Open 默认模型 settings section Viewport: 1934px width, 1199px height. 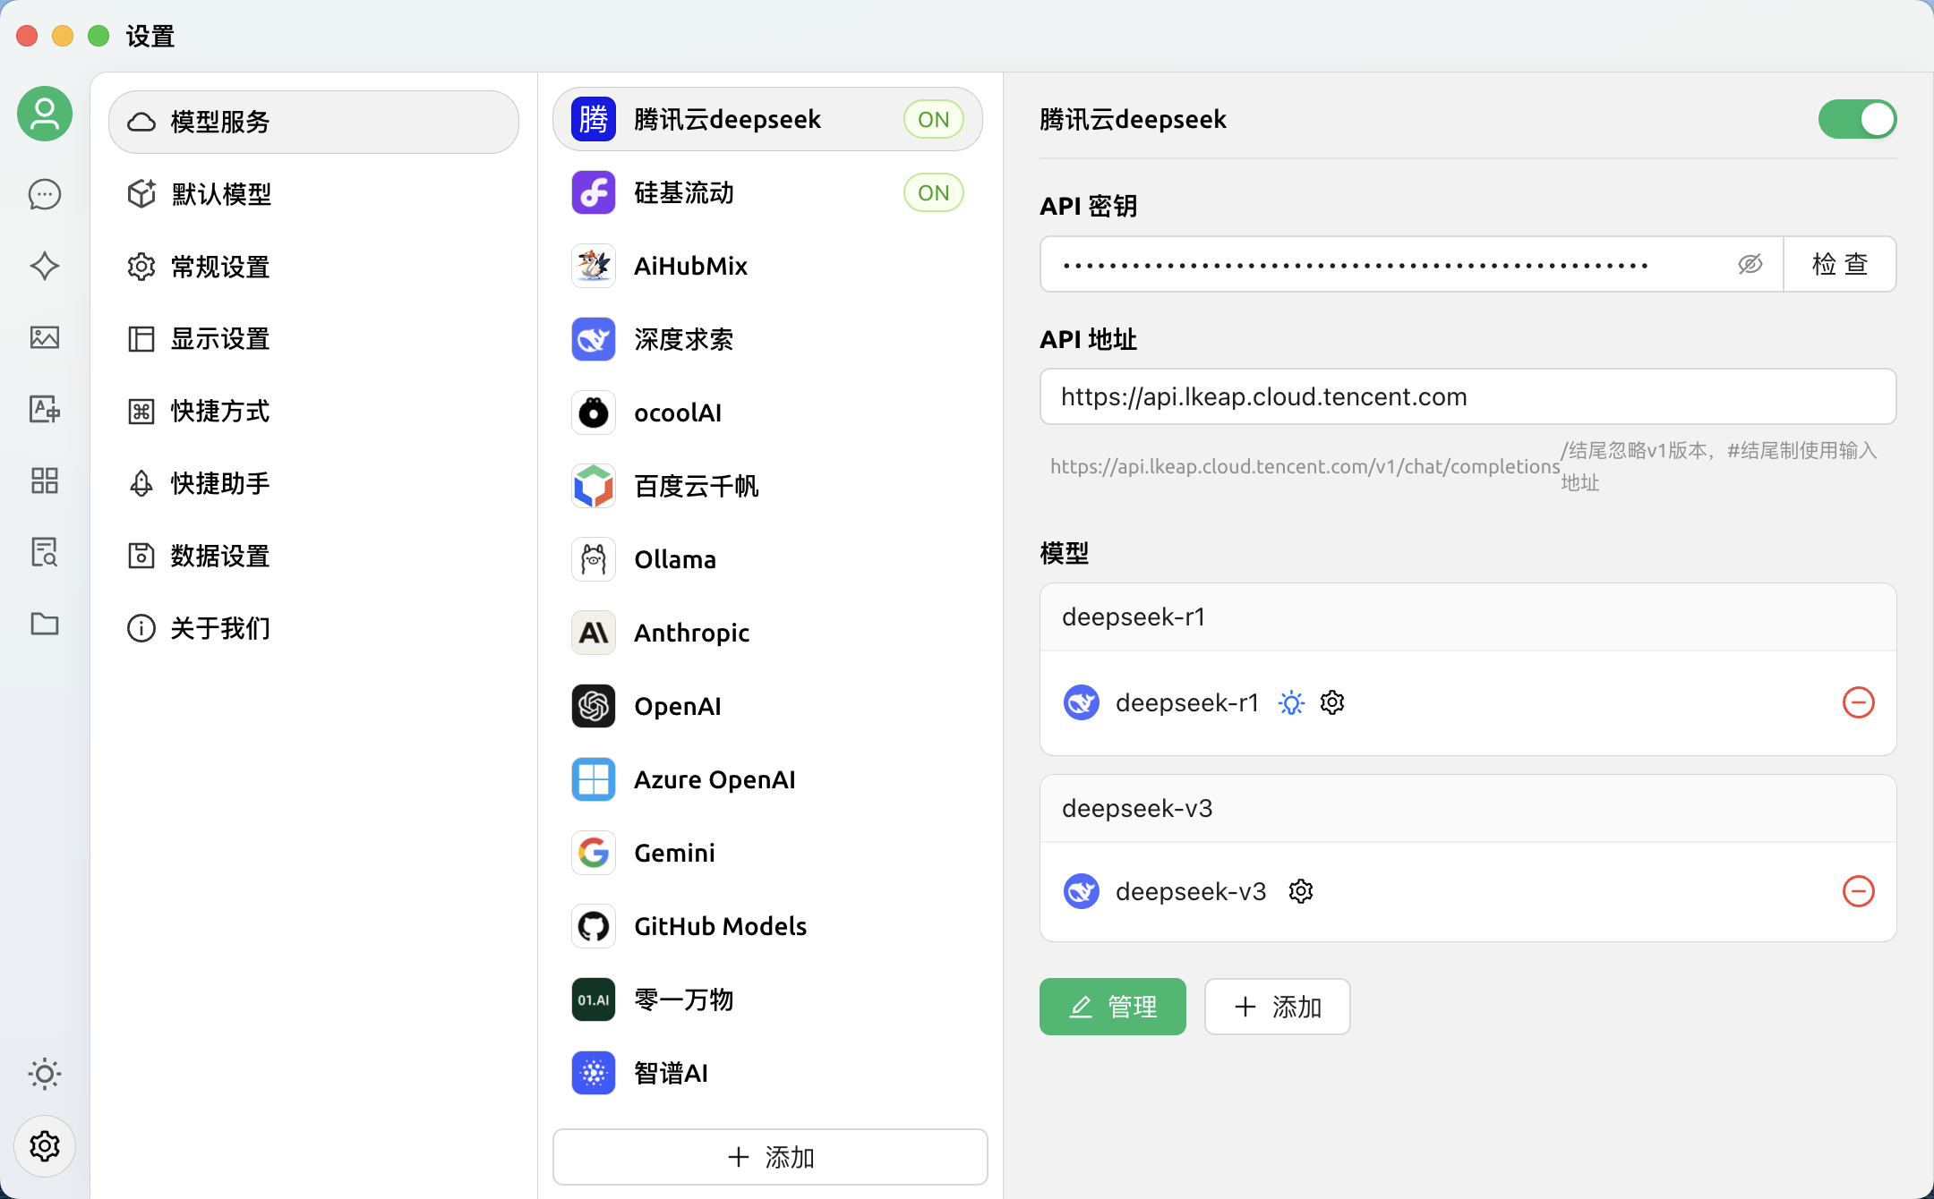(x=313, y=194)
